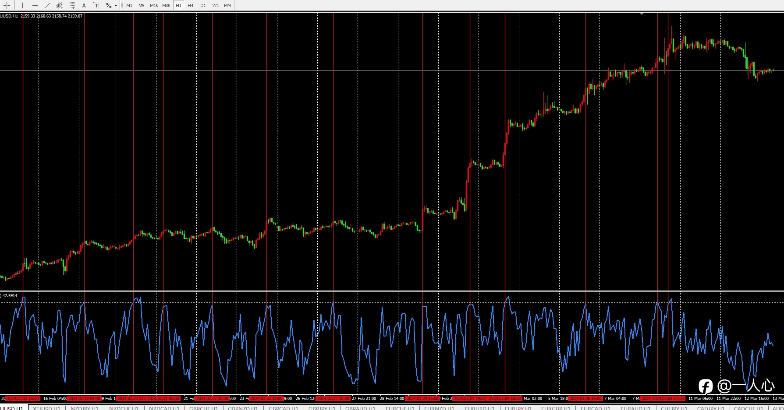Switch chart to M15 timeframe
This screenshot has height=410, width=784.
tap(154, 5)
